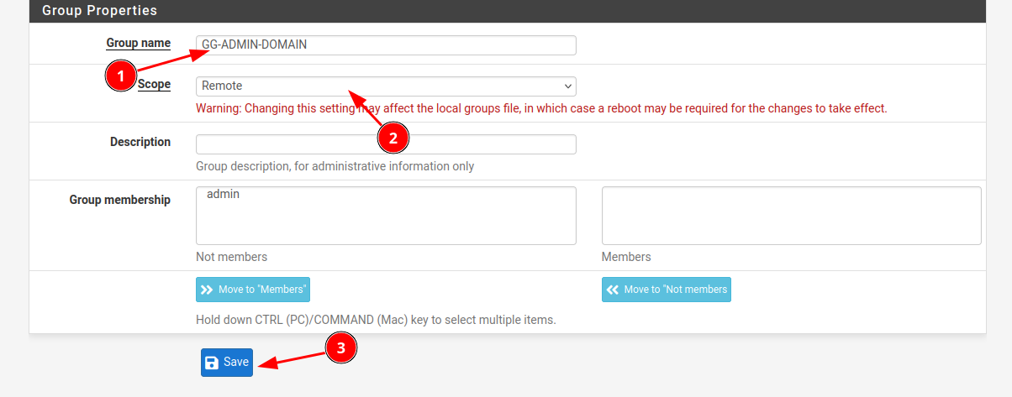Image resolution: width=1012 pixels, height=397 pixels.
Task: Click into the Description text field
Action: coord(385,144)
